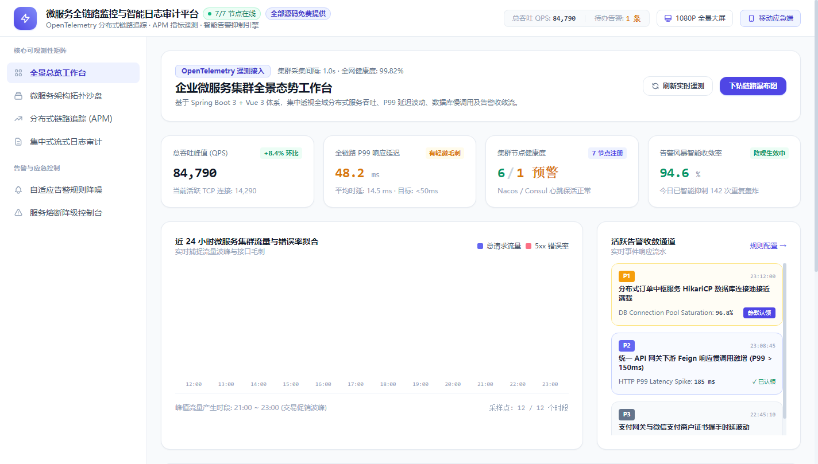
Task: Click the 7 节点注册 badge
Action: pyautogui.click(x=607, y=153)
